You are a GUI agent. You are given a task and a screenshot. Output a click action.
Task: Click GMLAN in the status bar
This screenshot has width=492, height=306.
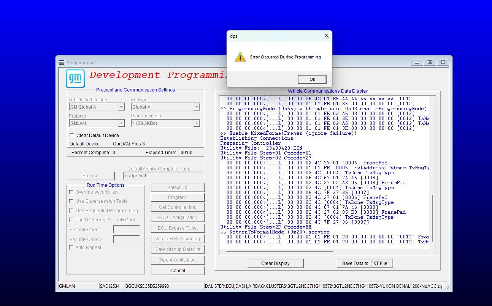(x=67, y=286)
